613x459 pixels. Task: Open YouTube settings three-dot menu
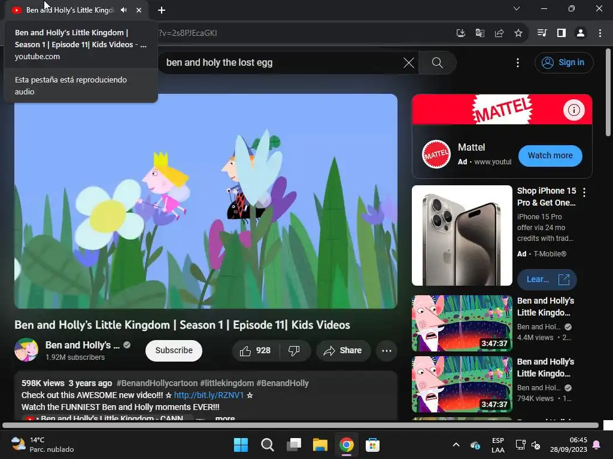click(518, 63)
